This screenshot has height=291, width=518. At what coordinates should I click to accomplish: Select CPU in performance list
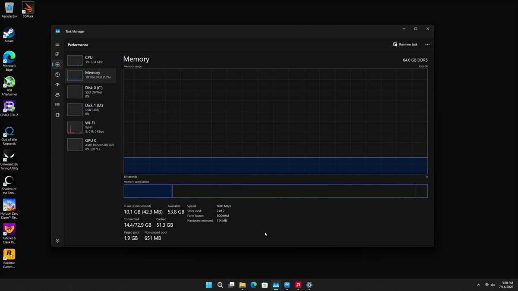click(91, 60)
